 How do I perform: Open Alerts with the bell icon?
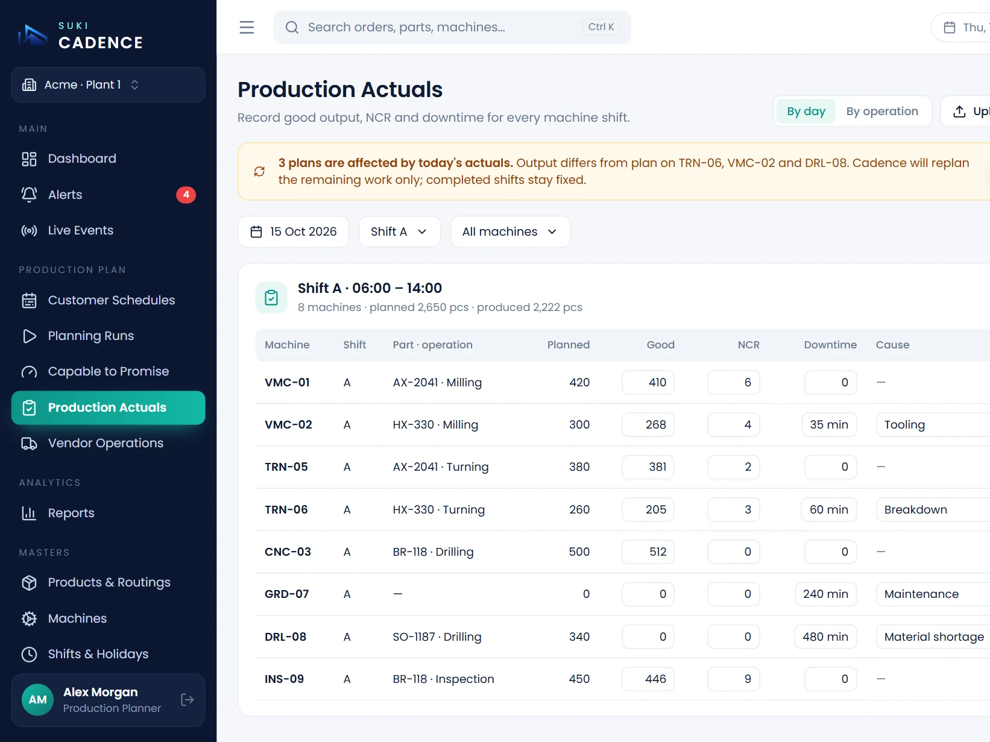point(109,195)
